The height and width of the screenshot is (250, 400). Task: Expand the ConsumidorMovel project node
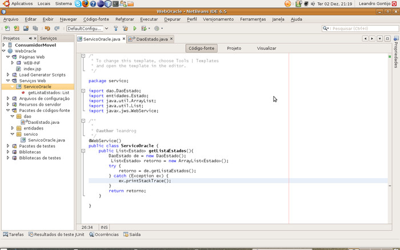coord(3,45)
